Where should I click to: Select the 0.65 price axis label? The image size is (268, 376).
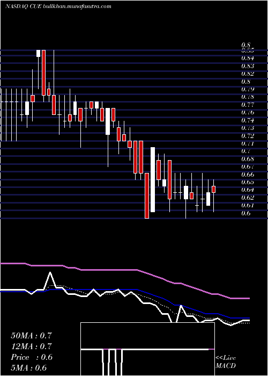tap(248, 182)
